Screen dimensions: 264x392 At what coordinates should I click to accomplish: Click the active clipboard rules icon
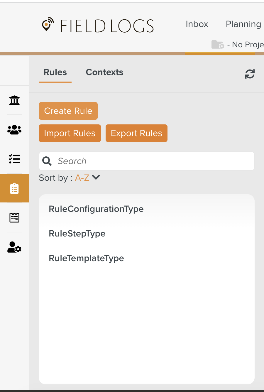[14, 188]
